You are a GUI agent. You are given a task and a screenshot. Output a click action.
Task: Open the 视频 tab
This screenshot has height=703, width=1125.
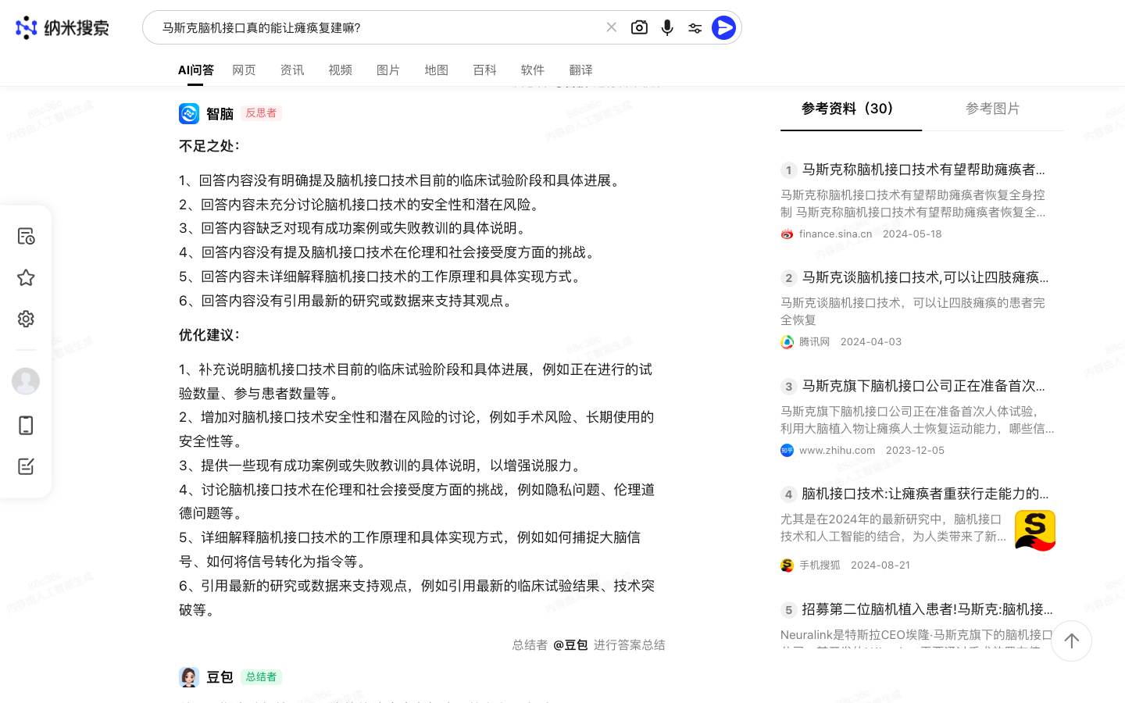pyautogui.click(x=340, y=70)
